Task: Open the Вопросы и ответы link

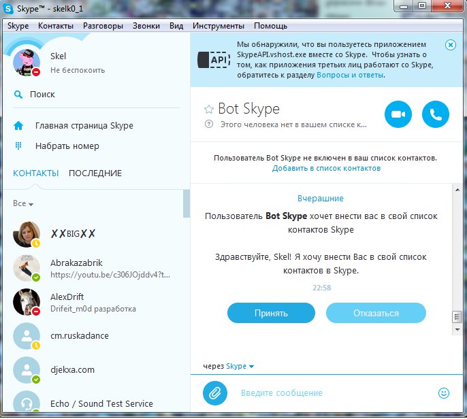Action: [x=350, y=76]
